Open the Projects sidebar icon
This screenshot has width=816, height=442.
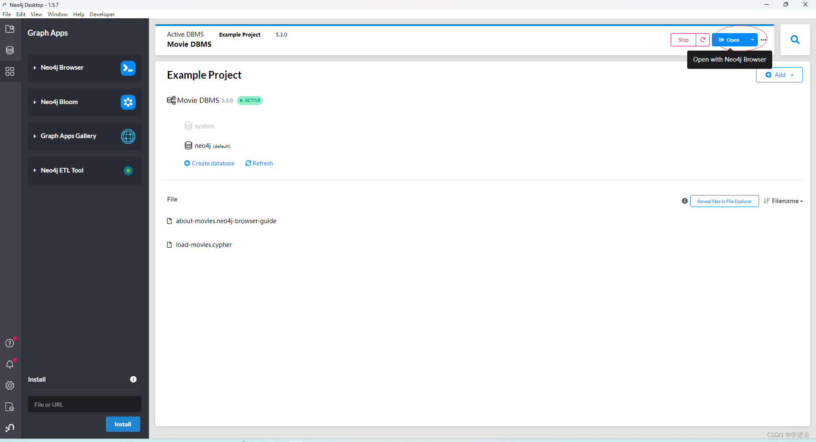coord(10,29)
